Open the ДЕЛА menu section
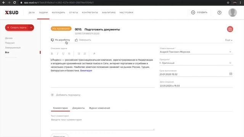244x137 pixels. coord(32,13)
